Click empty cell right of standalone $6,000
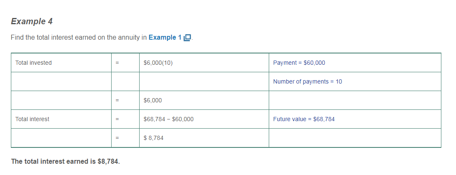 point(354,100)
